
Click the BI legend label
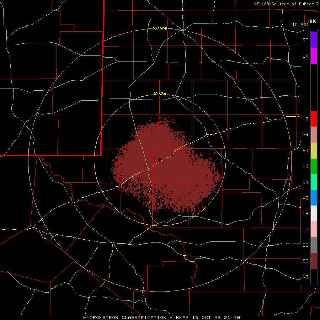click(305, 261)
